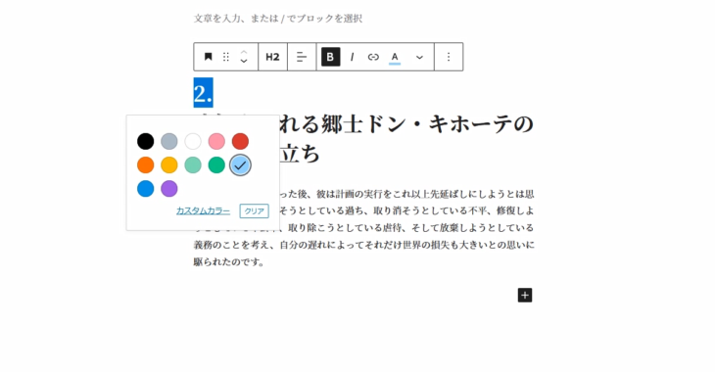Expand more rich text controls chevron
The width and height of the screenshot is (715, 372).
point(419,57)
